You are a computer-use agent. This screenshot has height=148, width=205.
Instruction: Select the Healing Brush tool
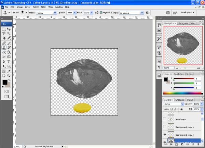click(x=4, y=43)
